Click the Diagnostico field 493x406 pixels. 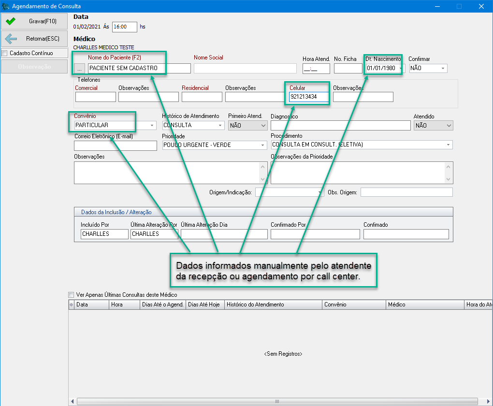coord(341,126)
